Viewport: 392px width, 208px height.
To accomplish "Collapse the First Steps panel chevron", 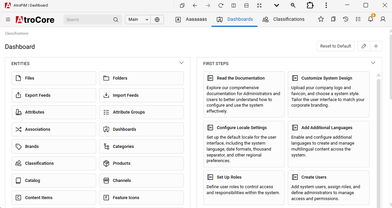I will [373, 63].
